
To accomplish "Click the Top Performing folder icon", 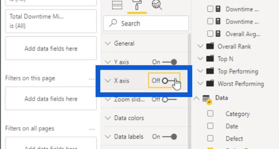I will (210, 71).
